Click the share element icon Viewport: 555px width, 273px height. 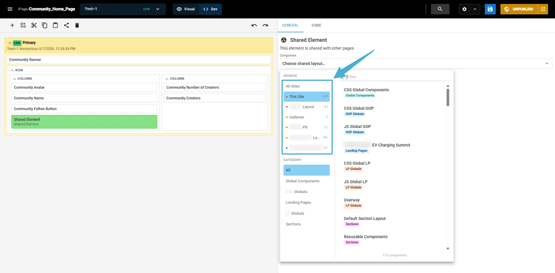pos(66,25)
